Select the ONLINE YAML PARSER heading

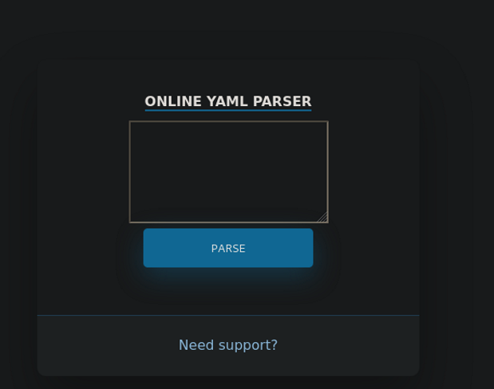click(x=228, y=101)
